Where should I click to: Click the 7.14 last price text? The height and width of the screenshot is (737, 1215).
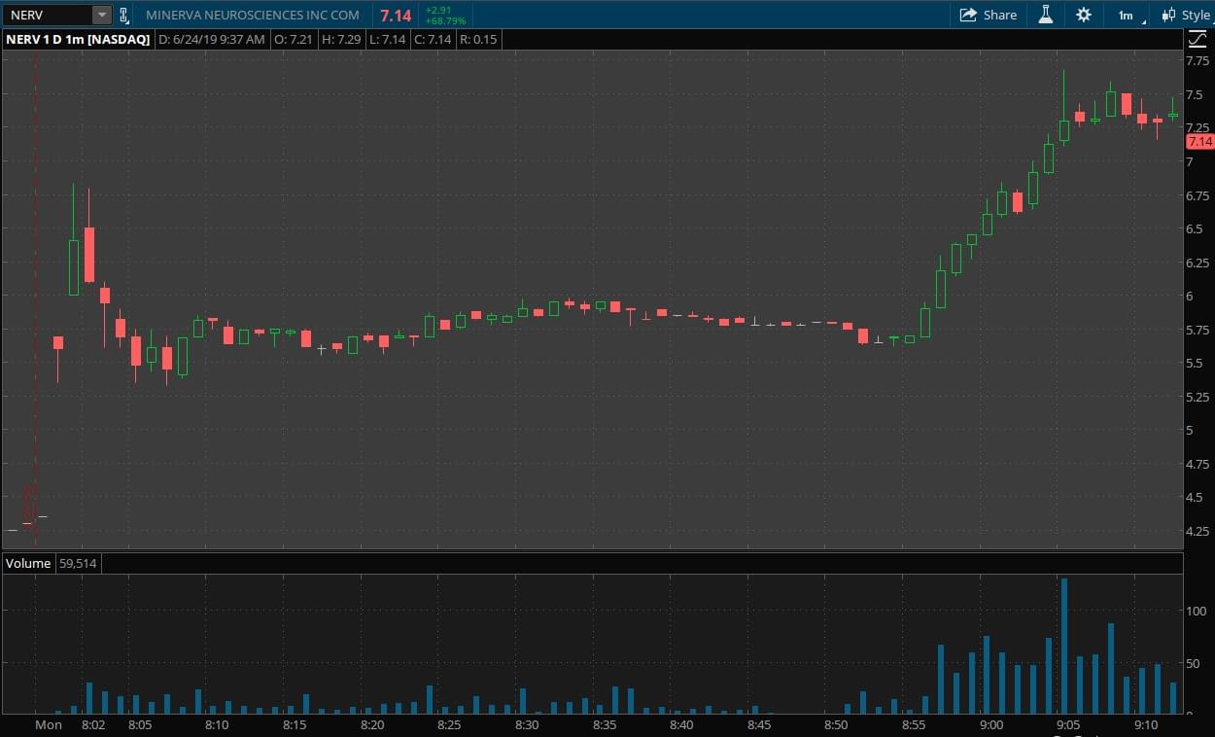point(396,15)
